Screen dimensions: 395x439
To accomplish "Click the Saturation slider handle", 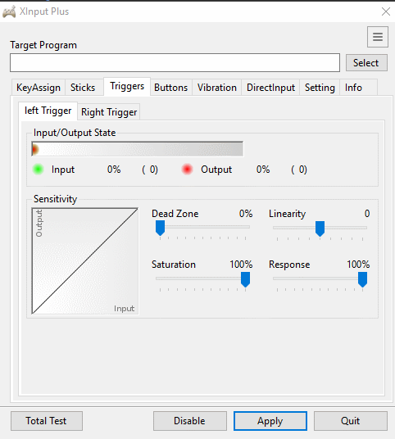I will tap(245, 279).
